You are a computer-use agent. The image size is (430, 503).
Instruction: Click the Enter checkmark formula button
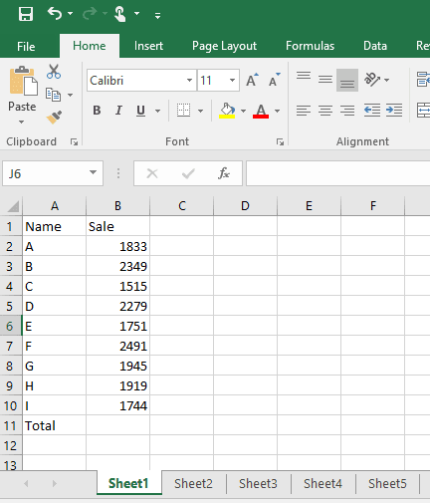[188, 173]
